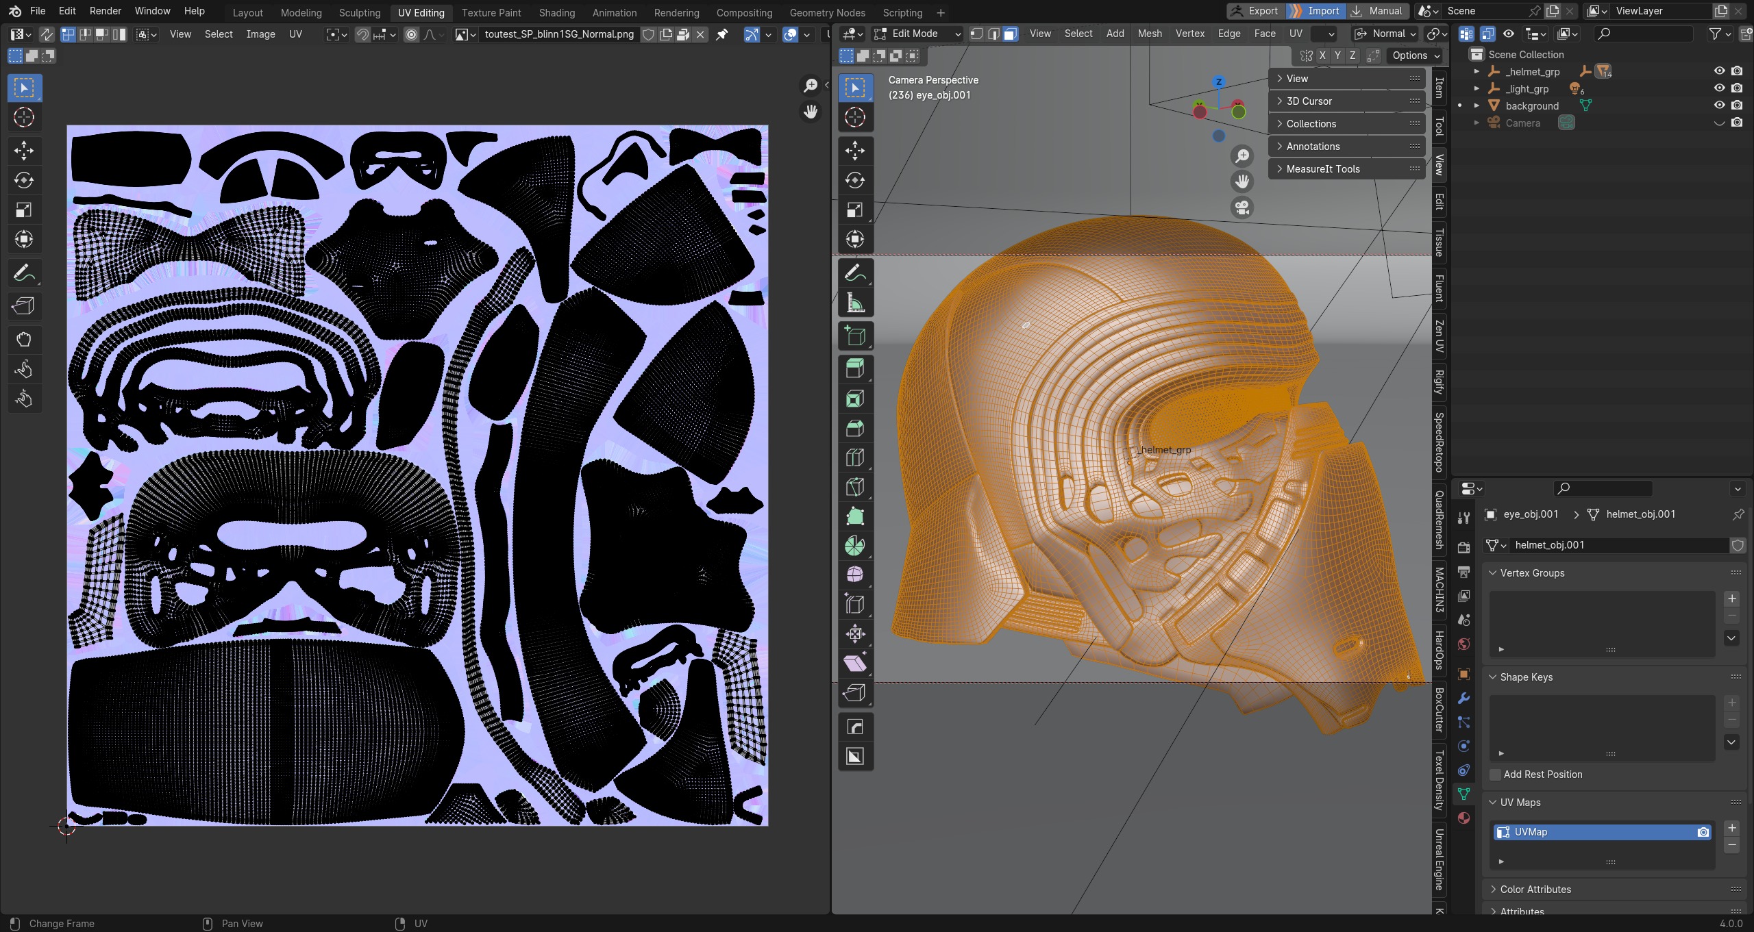Select the Bevel tool in 3D viewport
The height and width of the screenshot is (932, 1754).
point(855,428)
